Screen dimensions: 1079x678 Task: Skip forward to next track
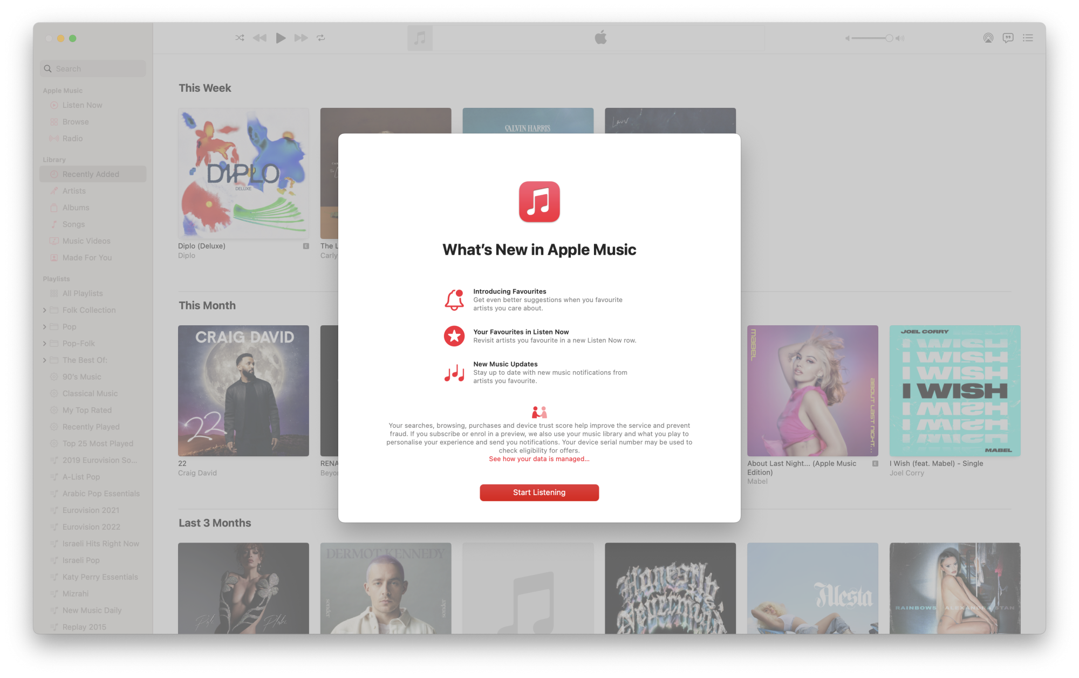[301, 38]
